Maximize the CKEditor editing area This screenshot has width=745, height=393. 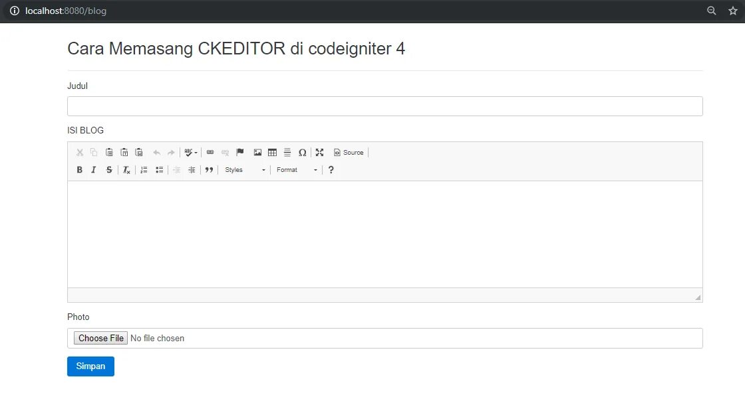[319, 152]
